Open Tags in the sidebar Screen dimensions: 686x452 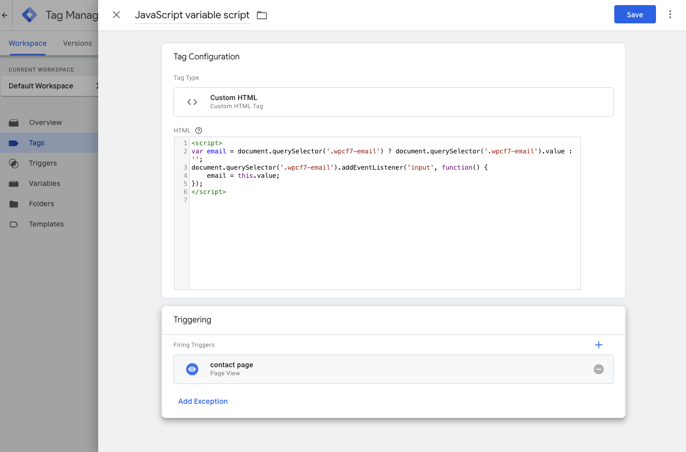(x=49, y=143)
